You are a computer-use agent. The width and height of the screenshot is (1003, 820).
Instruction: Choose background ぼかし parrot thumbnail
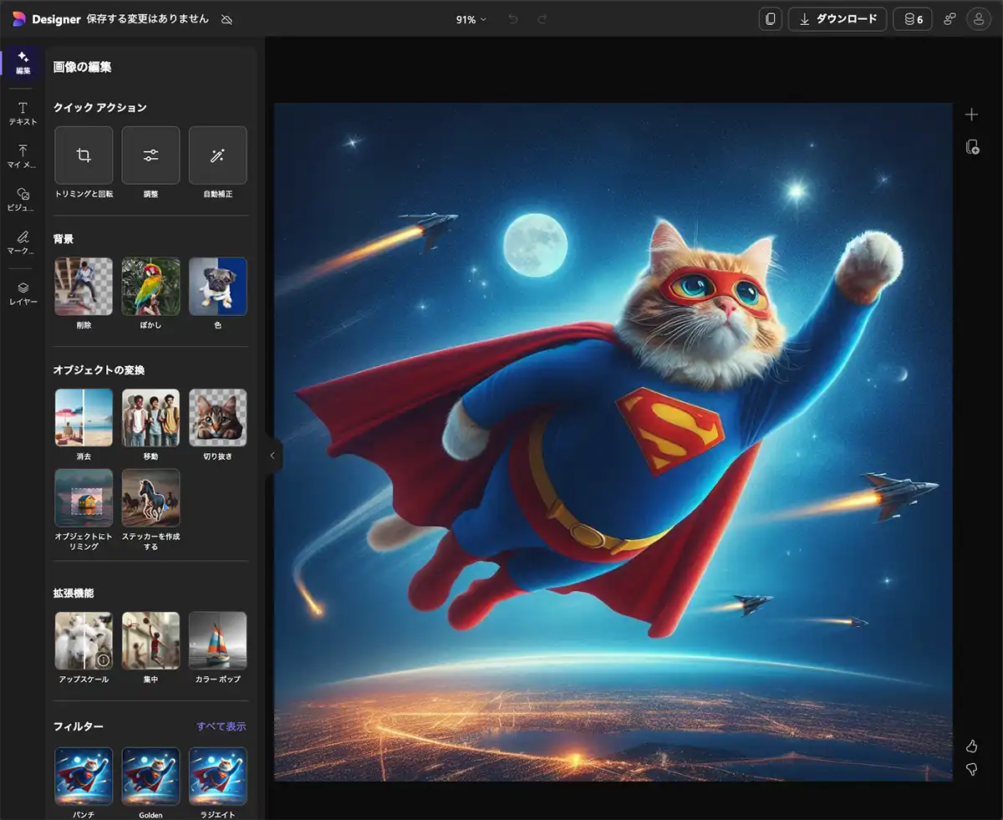click(150, 286)
